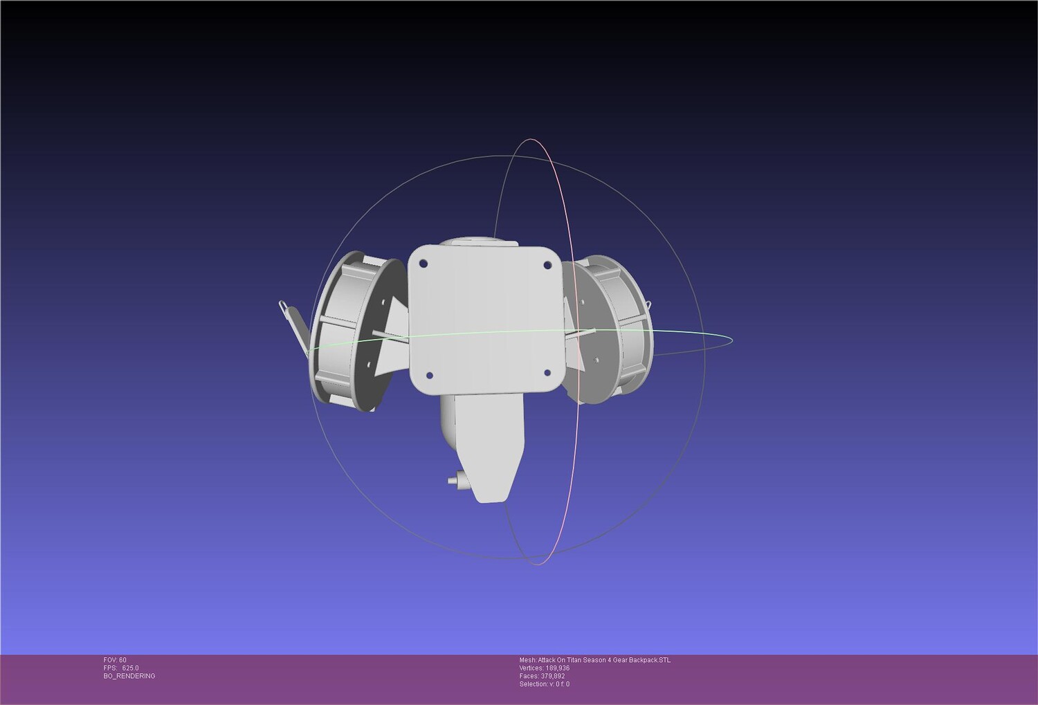Click the FOV: 60 readout

point(115,660)
